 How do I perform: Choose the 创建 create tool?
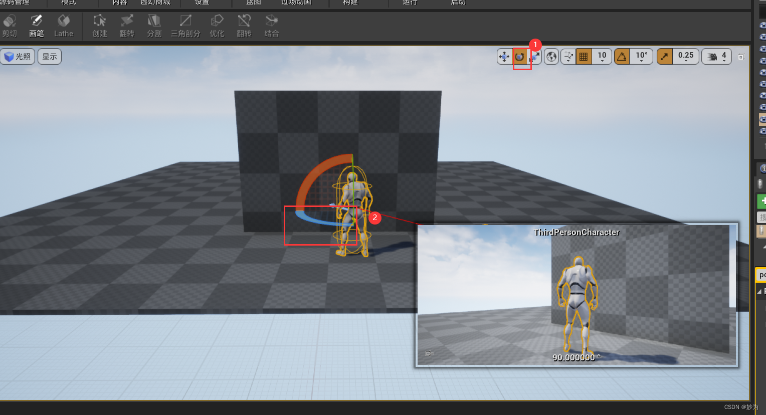pyautogui.click(x=100, y=26)
